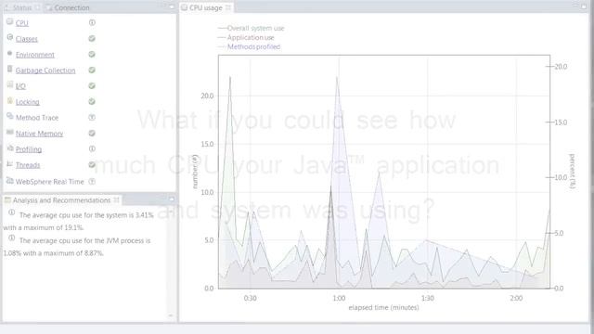Image resolution: width=594 pixels, height=334 pixels.
Task: Close the Analysis and Recommendations tab
Action: 116,199
